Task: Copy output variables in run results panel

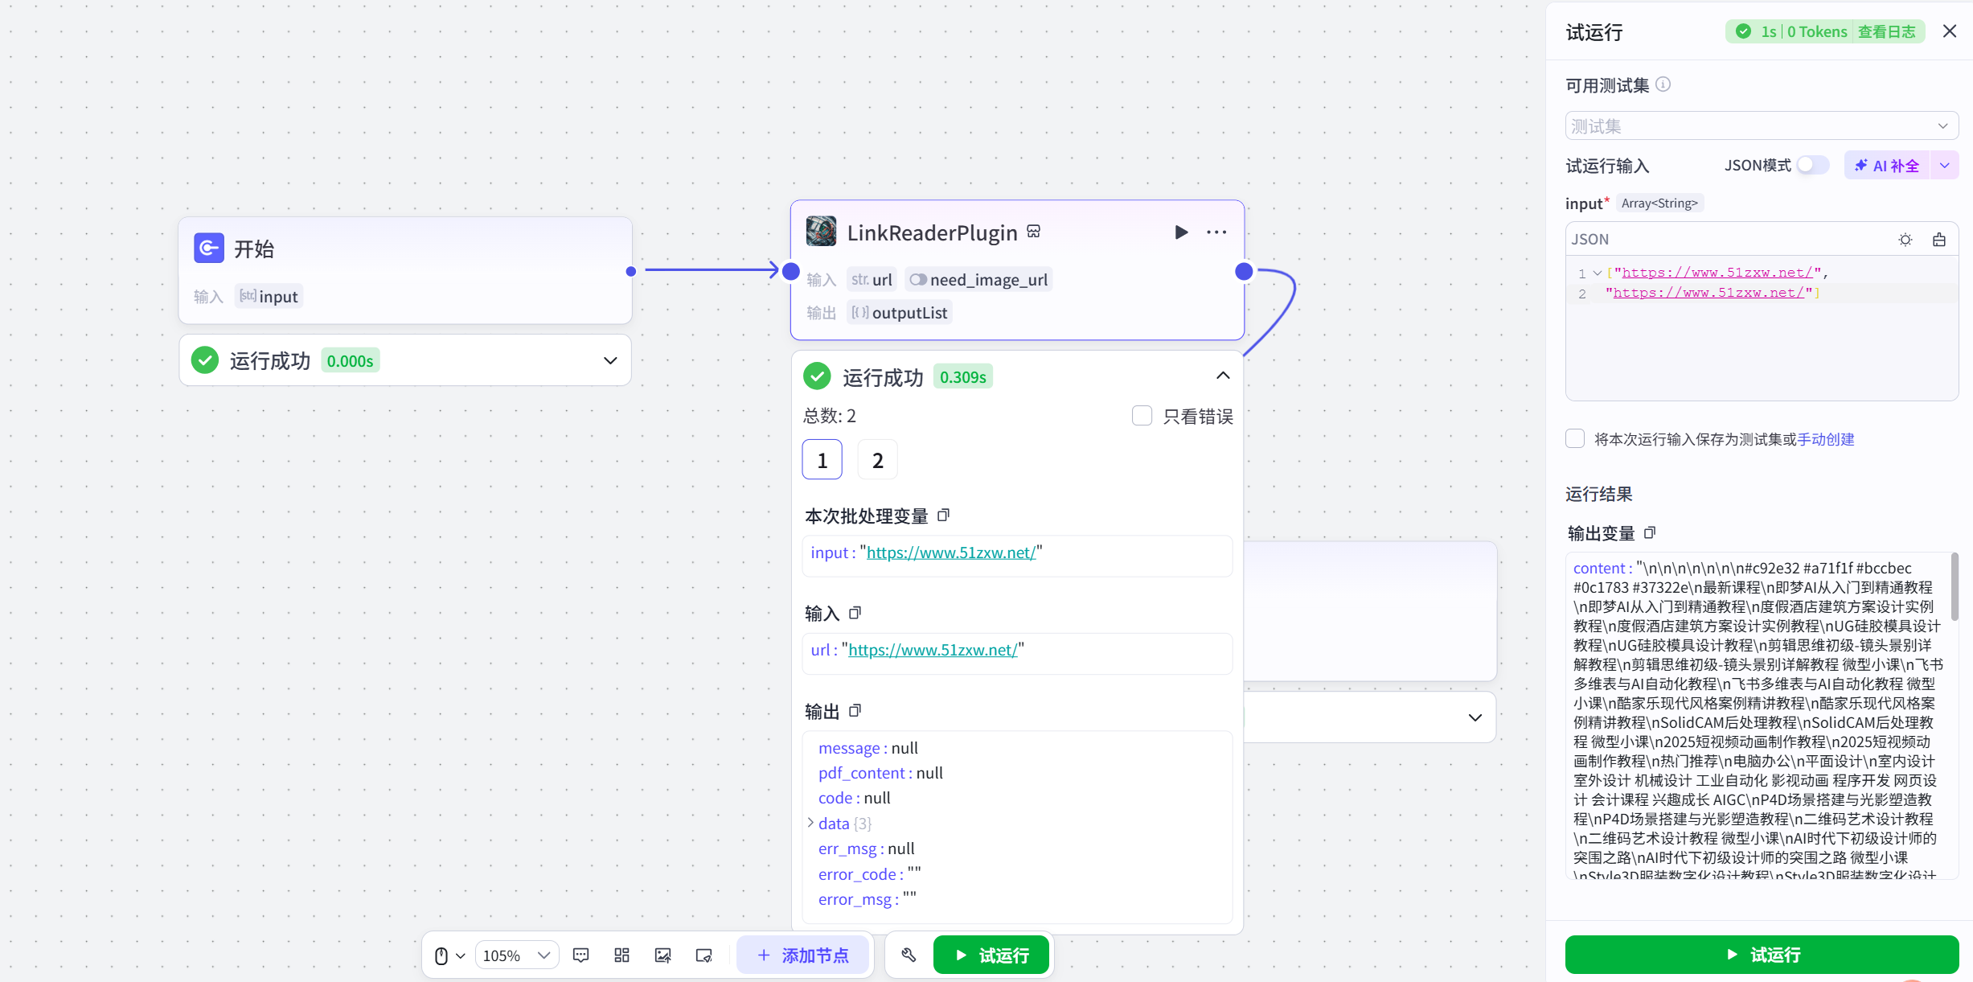Action: coord(1650,533)
